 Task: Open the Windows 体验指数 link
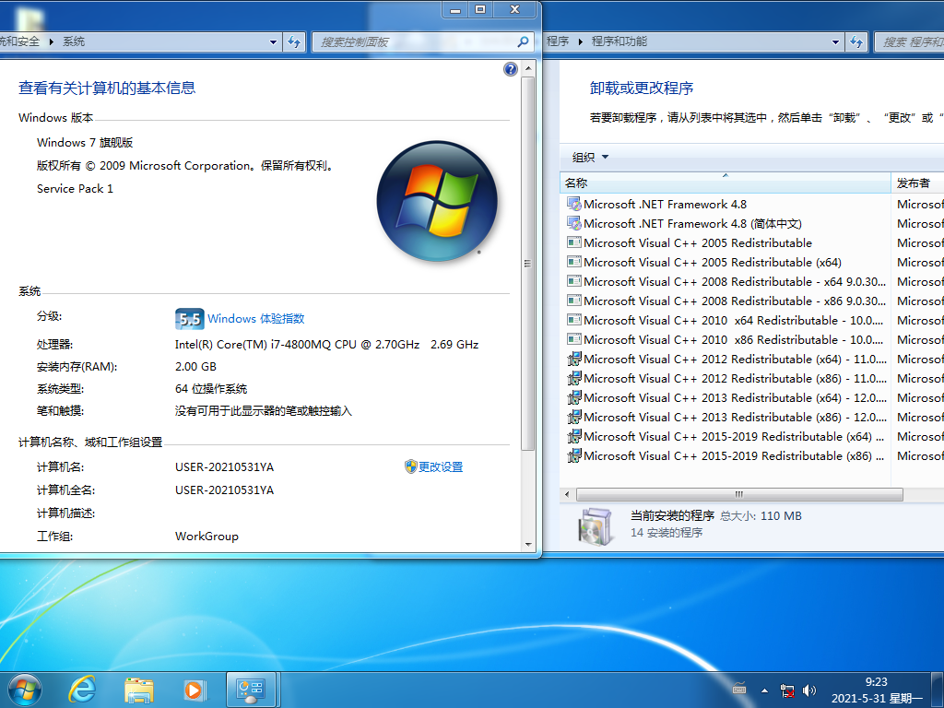256,318
